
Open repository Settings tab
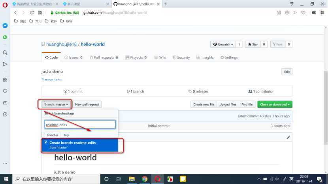click(x=229, y=58)
